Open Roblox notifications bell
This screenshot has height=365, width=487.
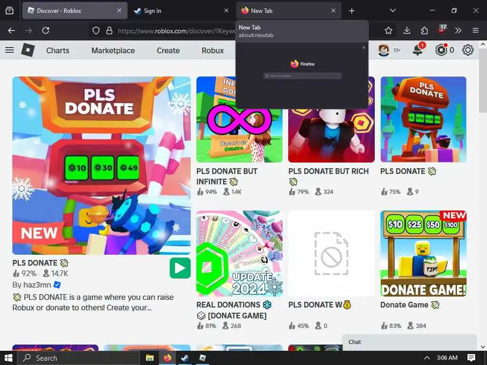tap(418, 49)
